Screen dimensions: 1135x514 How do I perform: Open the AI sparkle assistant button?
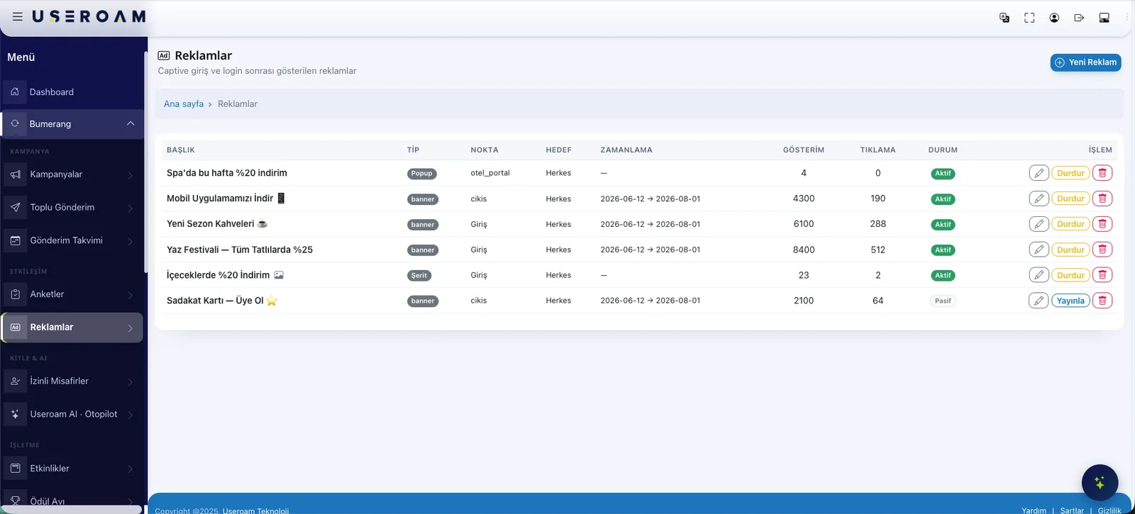[x=1100, y=483]
